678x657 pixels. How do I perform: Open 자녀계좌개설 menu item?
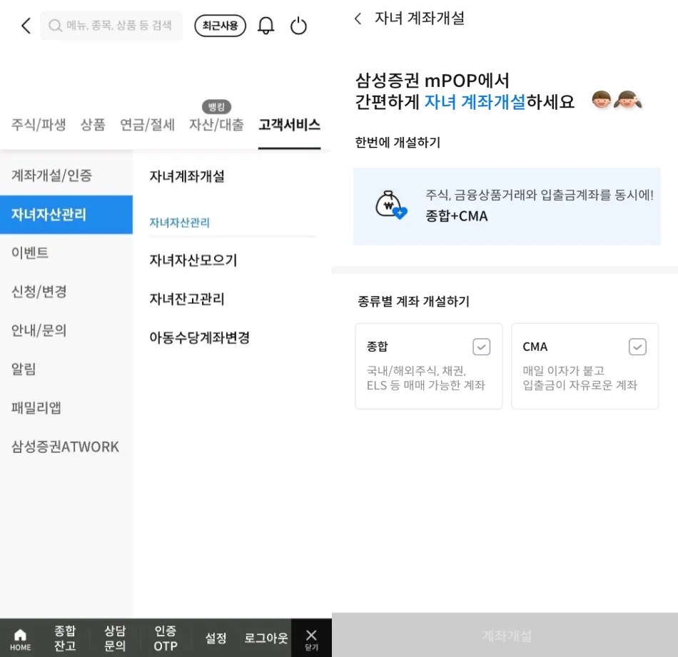click(x=187, y=176)
